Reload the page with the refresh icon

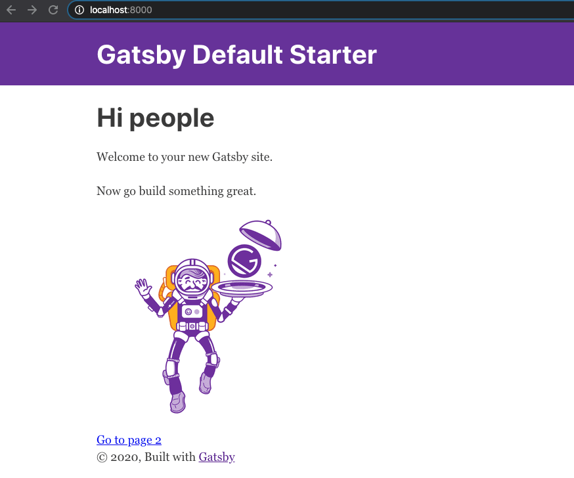53,10
